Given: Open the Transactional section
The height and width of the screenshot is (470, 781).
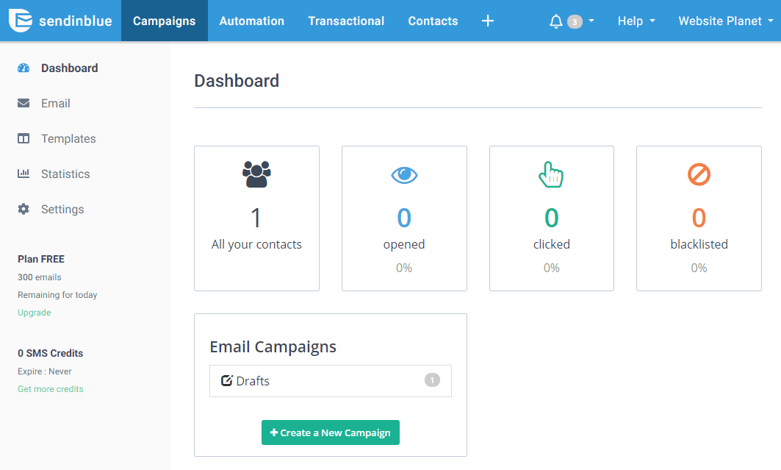Looking at the screenshot, I should point(346,21).
